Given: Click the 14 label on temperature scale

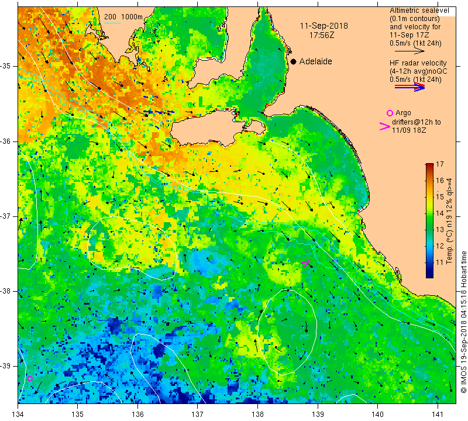Looking at the screenshot, I should click(440, 213).
